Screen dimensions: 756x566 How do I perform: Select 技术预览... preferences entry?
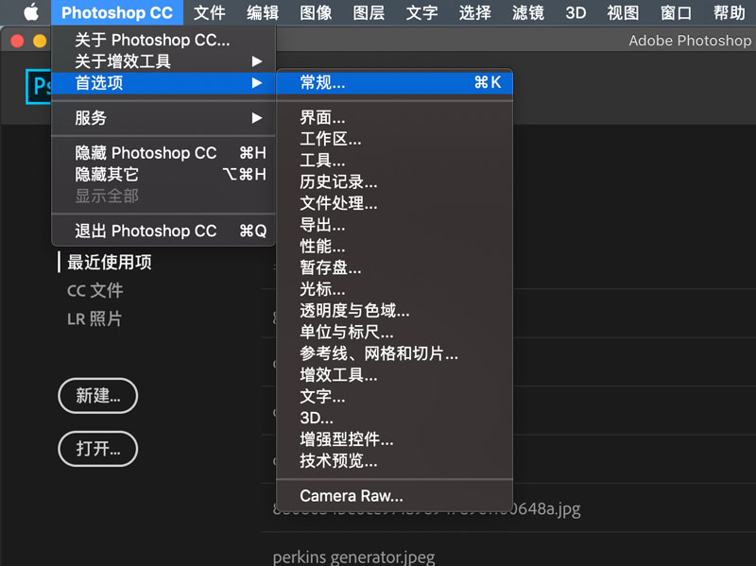tap(394, 461)
